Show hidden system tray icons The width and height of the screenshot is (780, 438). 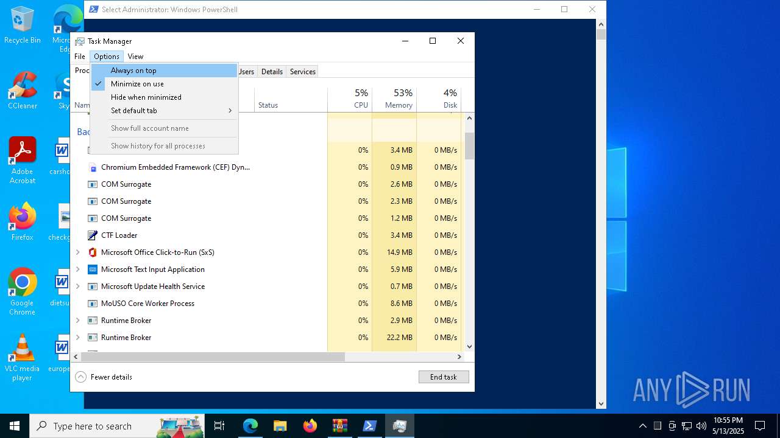click(642, 426)
